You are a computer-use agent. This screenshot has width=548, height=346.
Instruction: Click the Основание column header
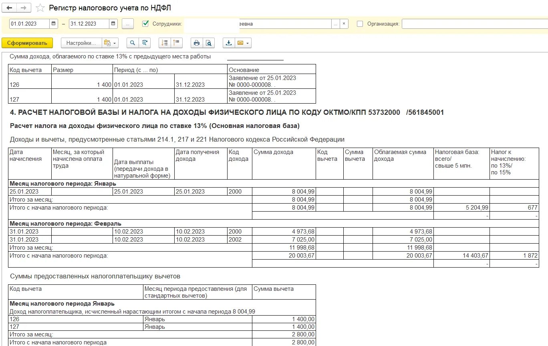(x=272, y=70)
